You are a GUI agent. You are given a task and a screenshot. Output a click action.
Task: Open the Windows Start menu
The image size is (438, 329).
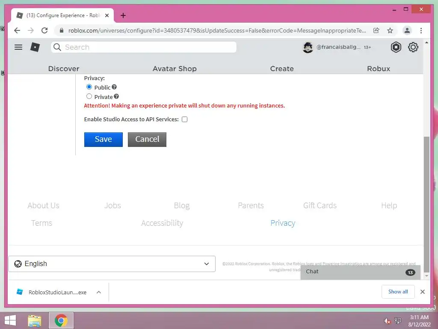click(x=10, y=320)
